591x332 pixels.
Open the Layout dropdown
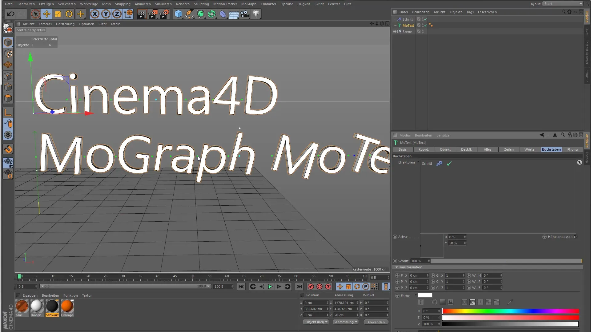[563, 4]
